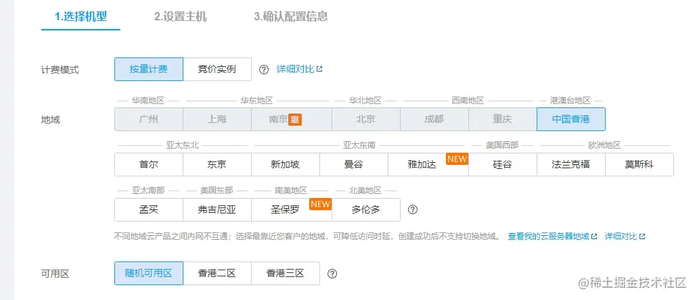Pick the 法兰克福 region
Viewport: 697px width, 300px height.
pos(571,165)
